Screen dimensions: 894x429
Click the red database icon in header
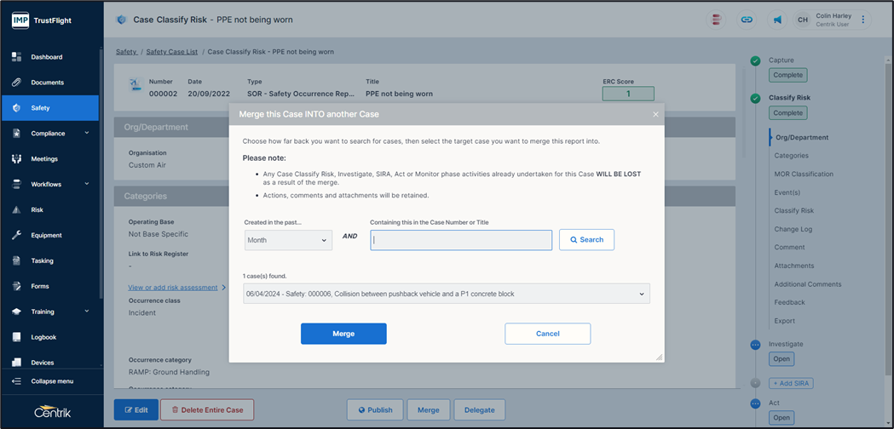point(717,20)
